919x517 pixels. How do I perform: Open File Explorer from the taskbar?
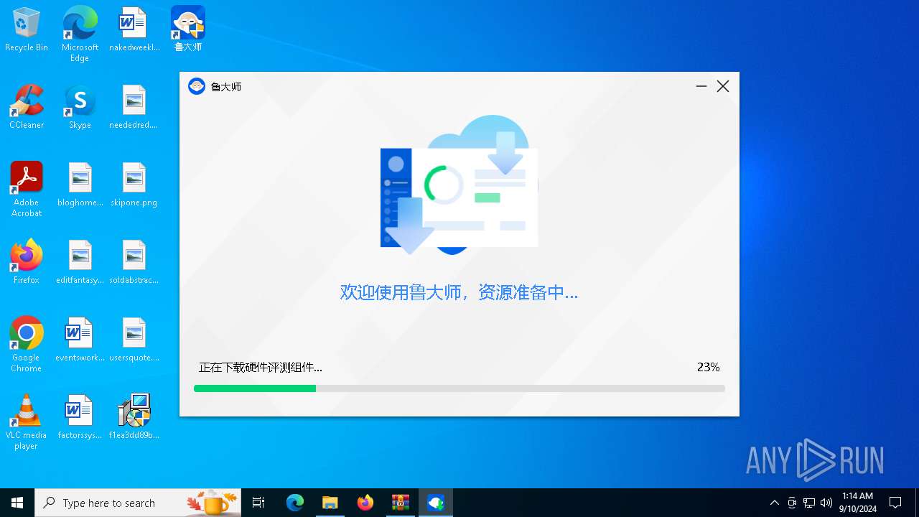tap(330, 503)
